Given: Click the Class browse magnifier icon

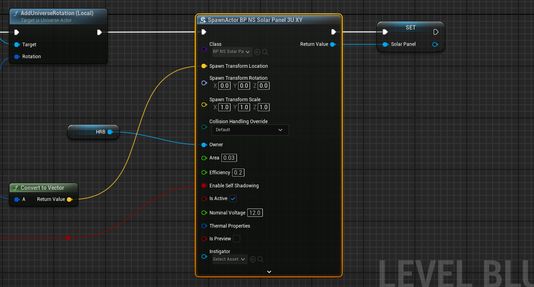Looking at the screenshot, I should pos(265,52).
